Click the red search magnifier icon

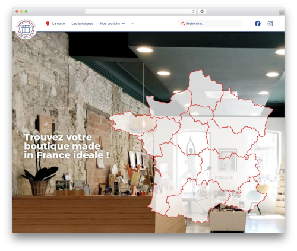click(183, 24)
